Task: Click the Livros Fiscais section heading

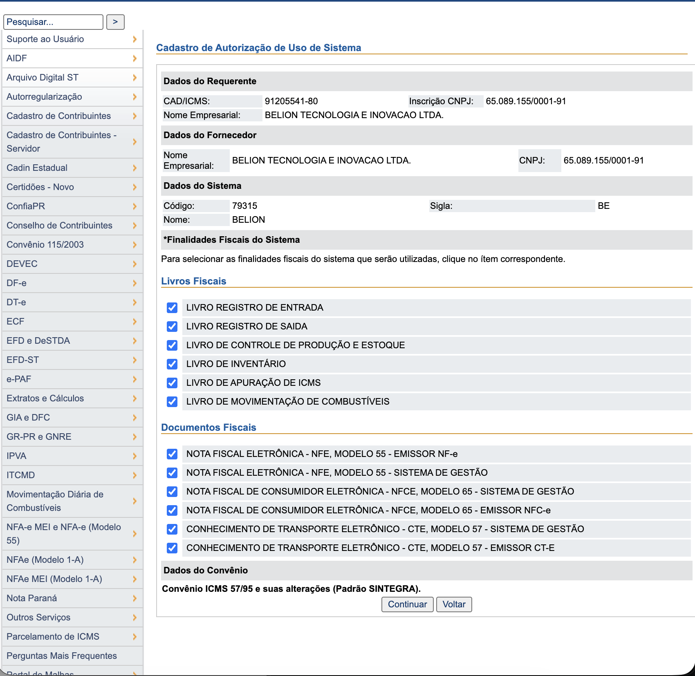Action: tap(194, 281)
